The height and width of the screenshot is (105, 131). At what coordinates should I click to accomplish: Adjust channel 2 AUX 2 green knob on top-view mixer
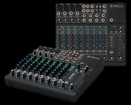65,32
